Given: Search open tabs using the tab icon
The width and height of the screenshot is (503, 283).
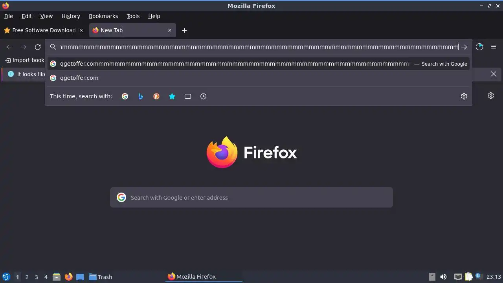Looking at the screenshot, I should [188, 96].
